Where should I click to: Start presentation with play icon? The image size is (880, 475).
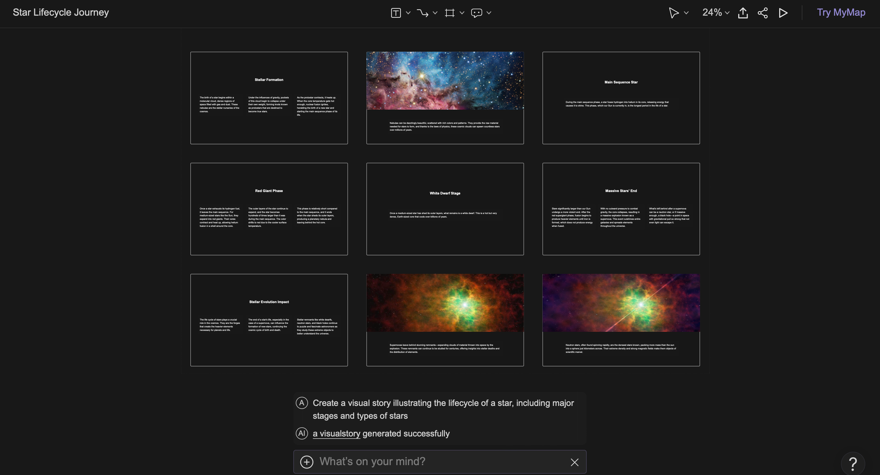pos(783,13)
